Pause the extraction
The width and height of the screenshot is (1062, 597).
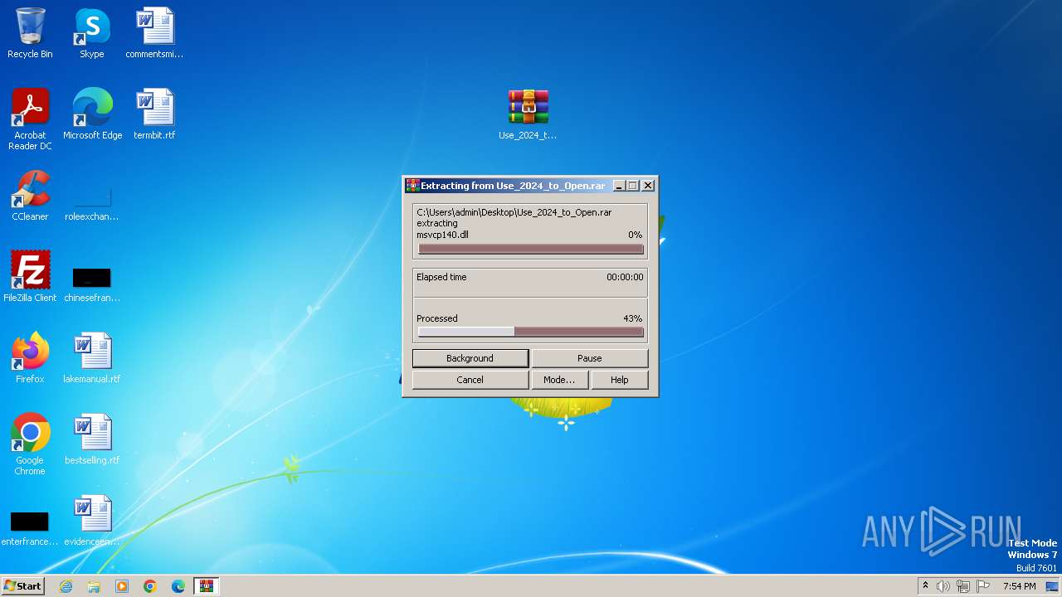[589, 358]
